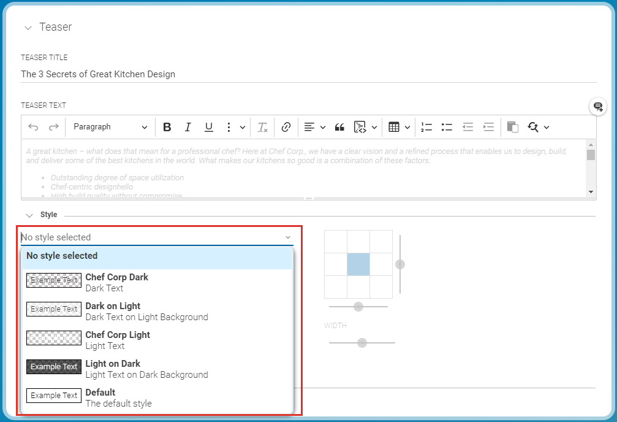Insert a numbered list
617x422 pixels.
pos(426,127)
